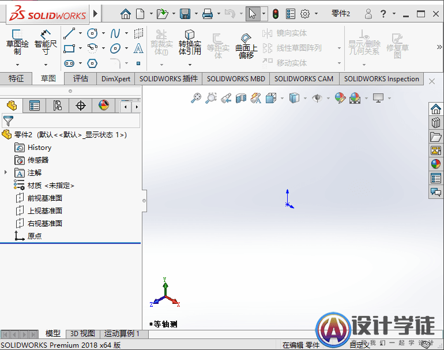444x350 pixels.
Task: Create a new document with New icon
Action: [x=140, y=14]
